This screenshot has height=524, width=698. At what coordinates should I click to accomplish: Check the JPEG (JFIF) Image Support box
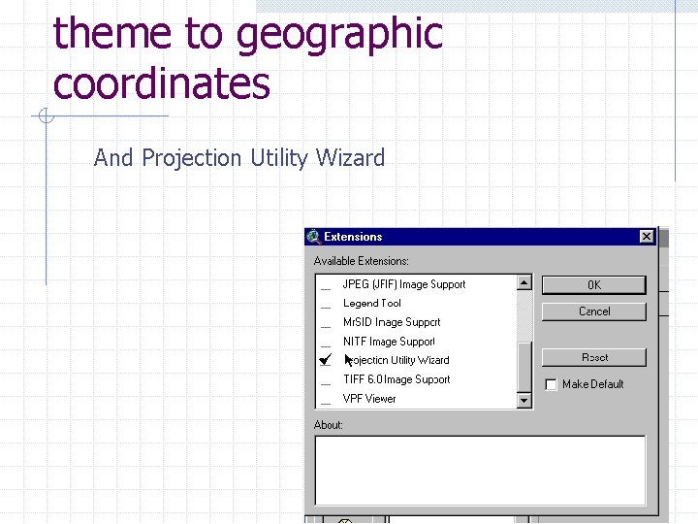click(326, 285)
